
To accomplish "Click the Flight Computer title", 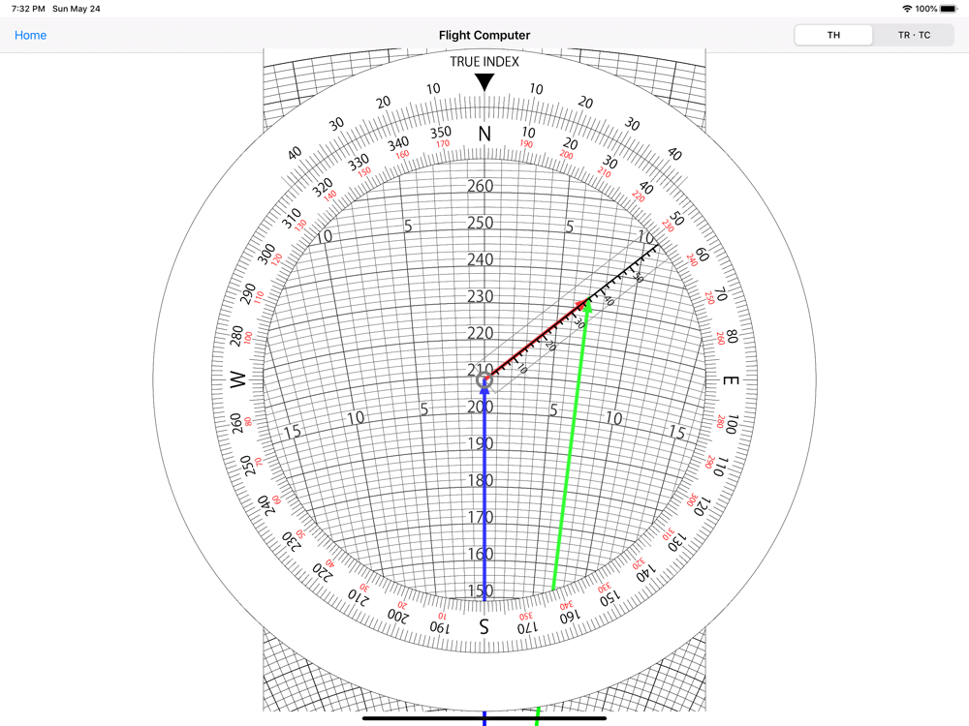I will point(484,35).
